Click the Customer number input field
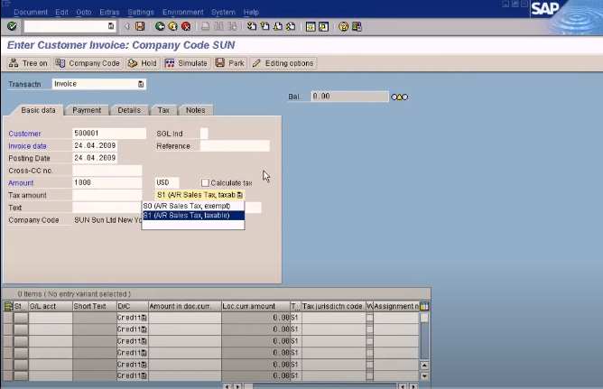The height and width of the screenshot is (389, 603). (x=109, y=134)
